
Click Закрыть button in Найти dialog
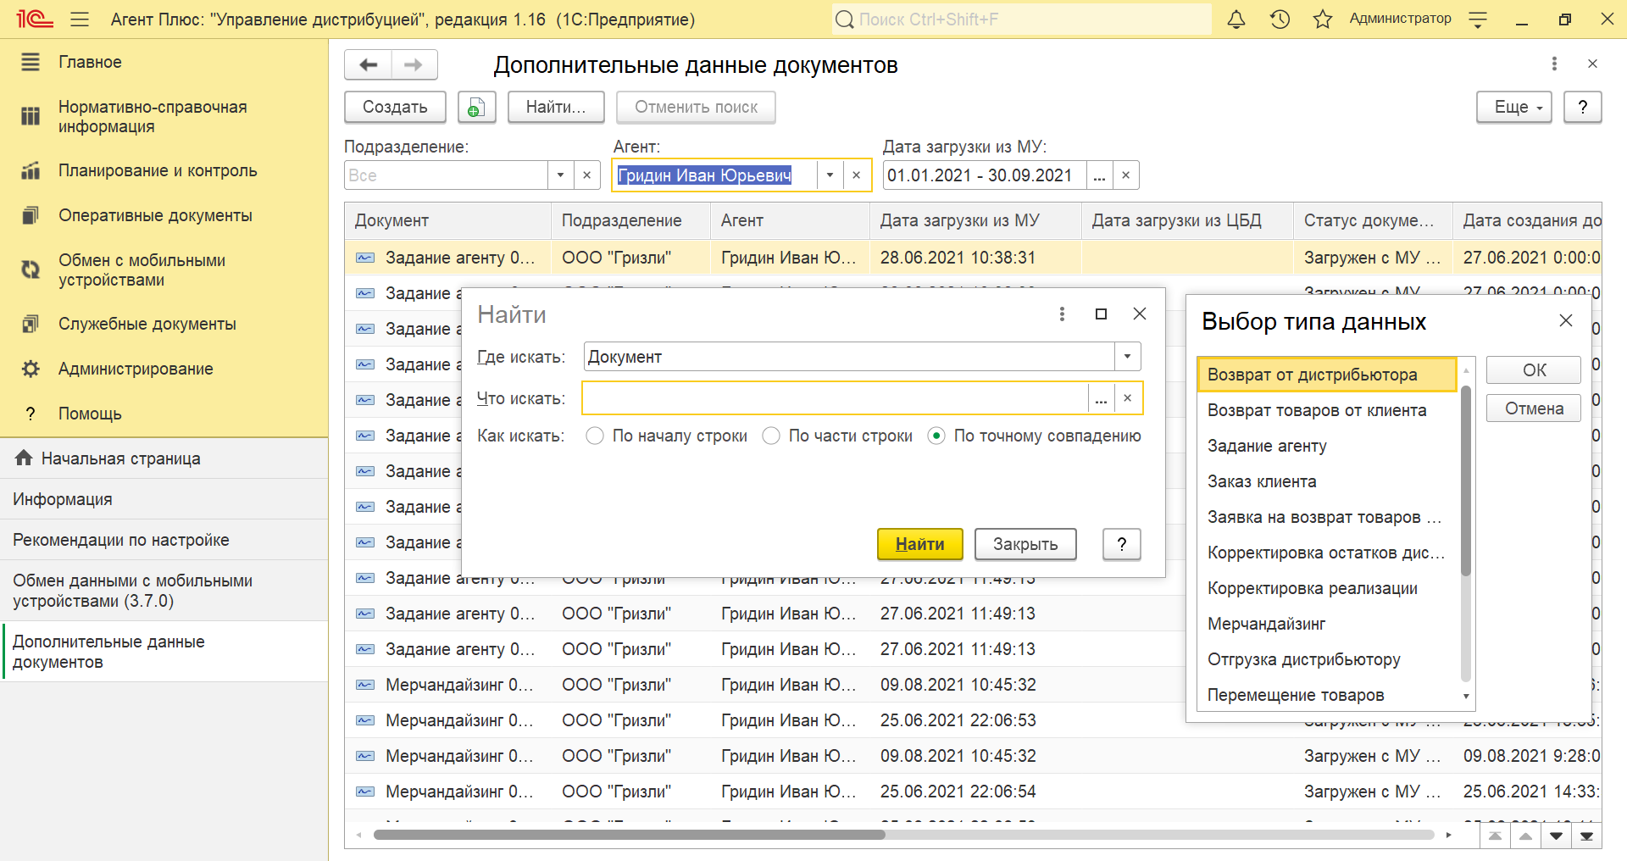[1025, 544]
